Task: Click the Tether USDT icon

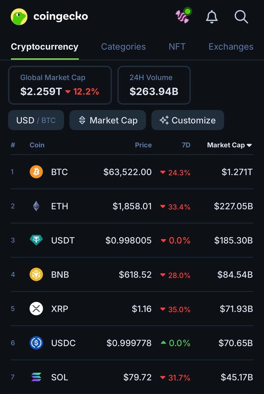Action: coord(36,240)
